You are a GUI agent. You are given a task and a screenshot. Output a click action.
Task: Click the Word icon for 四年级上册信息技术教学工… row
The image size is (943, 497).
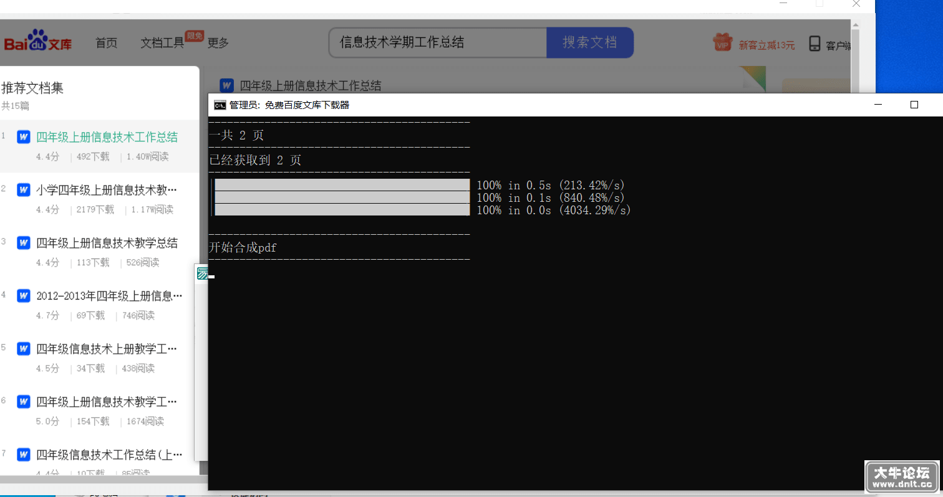pos(24,401)
